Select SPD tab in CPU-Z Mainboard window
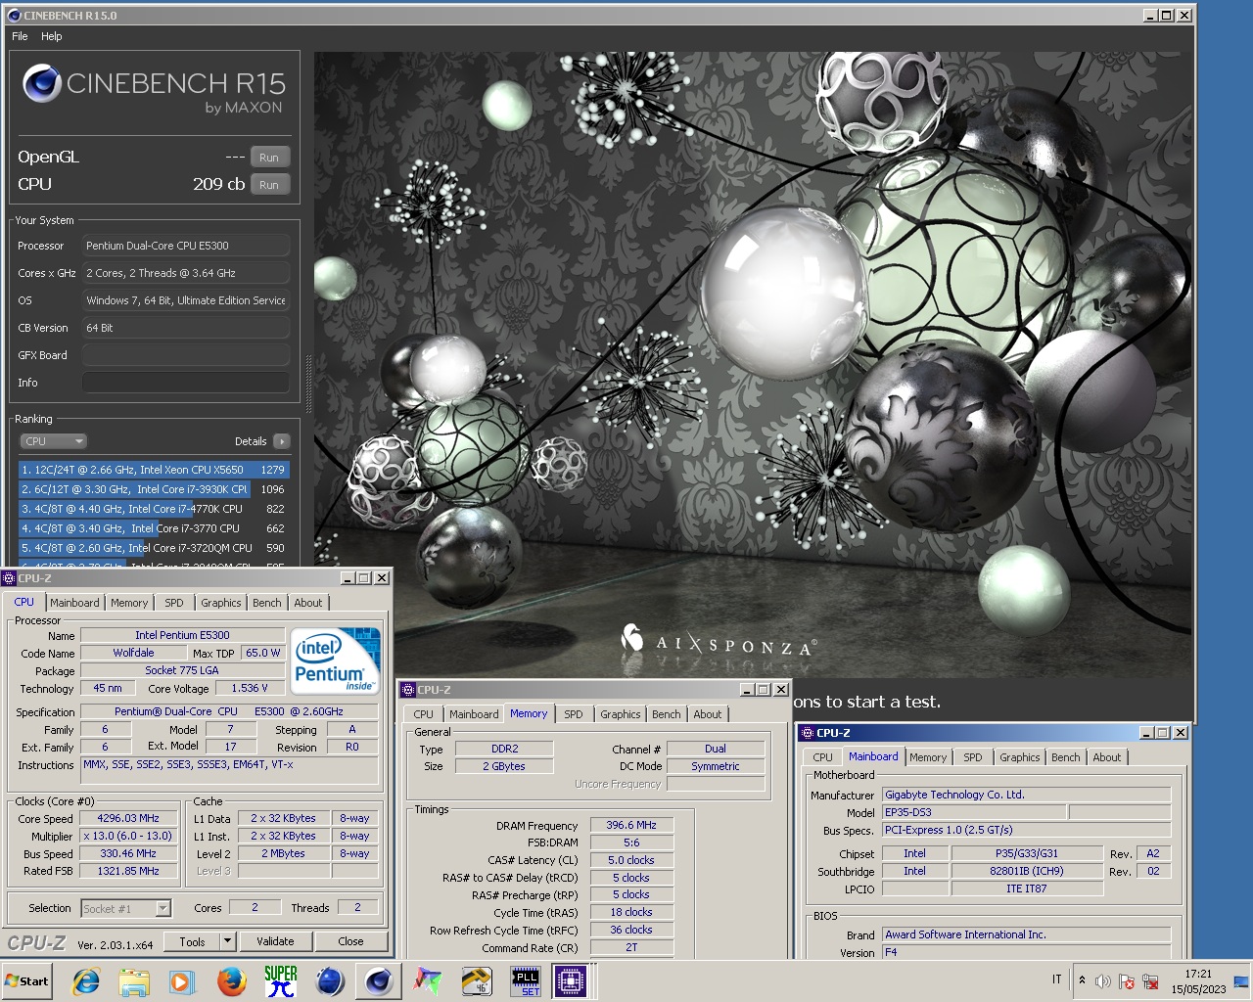Image resolution: width=1253 pixels, height=1002 pixels. coord(973,757)
